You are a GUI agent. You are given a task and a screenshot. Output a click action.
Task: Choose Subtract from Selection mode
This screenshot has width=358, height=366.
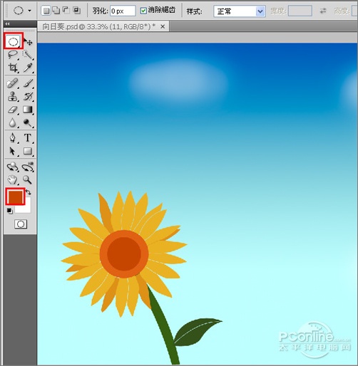(x=66, y=11)
